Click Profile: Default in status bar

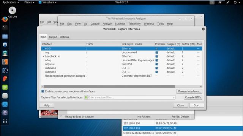[x=180, y=117]
